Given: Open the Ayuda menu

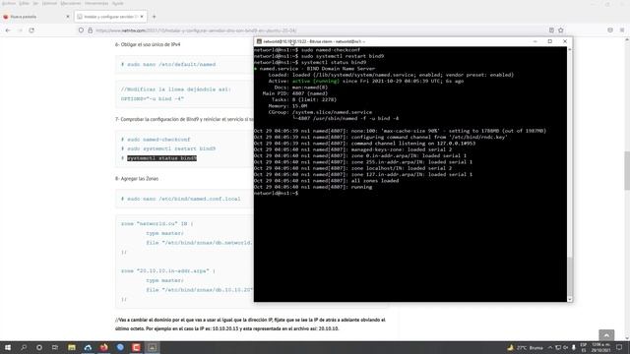Looking at the screenshot, I should click(118, 3).
